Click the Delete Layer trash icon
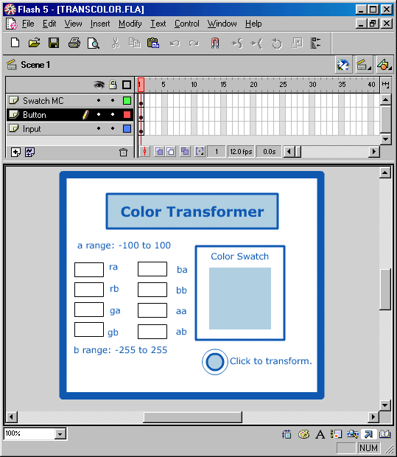This screenshot has width=397, height=457. (123, 152)
